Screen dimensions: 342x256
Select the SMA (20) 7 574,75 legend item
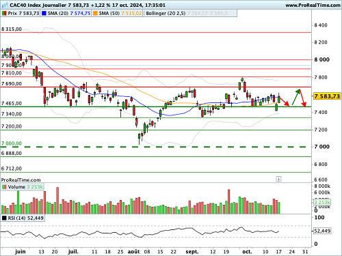[x=66, y=14]
